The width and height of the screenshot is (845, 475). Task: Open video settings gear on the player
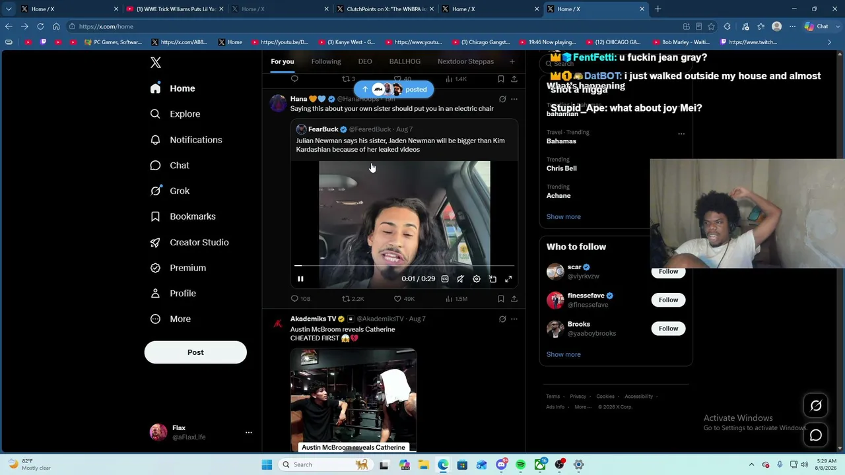[x=477, y=279]
